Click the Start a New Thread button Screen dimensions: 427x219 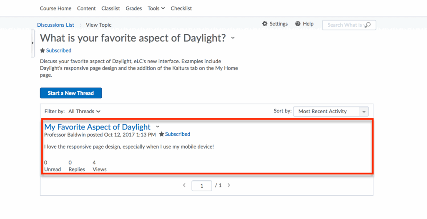71,93
